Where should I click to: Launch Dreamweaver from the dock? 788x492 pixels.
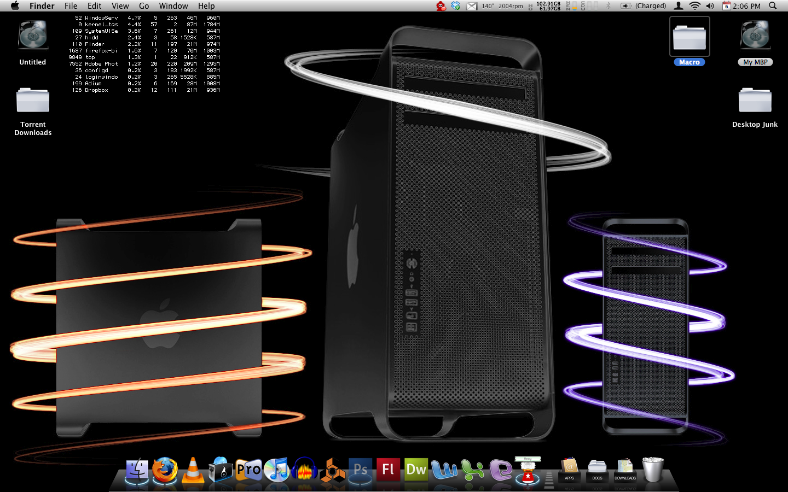point(416,470)
